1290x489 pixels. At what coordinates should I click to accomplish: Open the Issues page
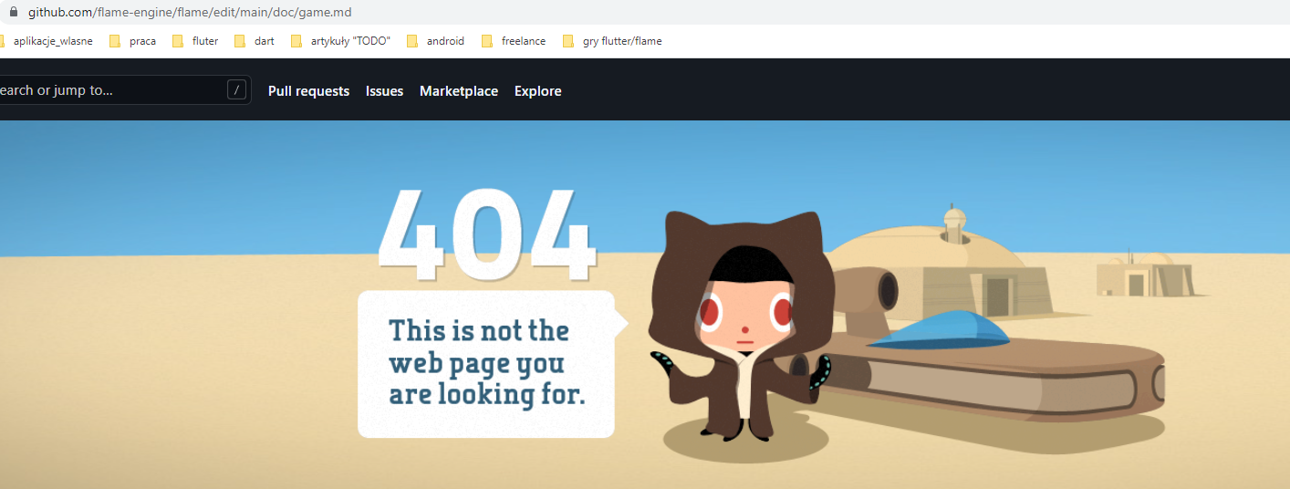point(384,91)
